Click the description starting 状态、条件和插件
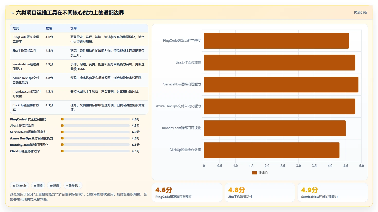 pos(107,53)
